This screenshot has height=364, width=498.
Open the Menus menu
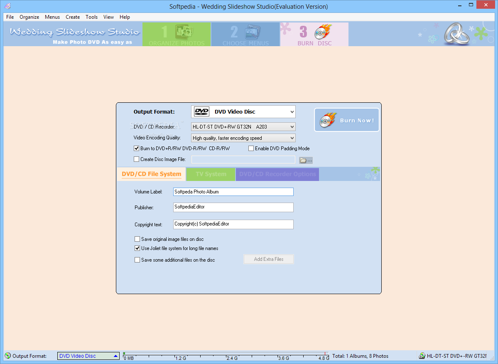tap(52, 17)
